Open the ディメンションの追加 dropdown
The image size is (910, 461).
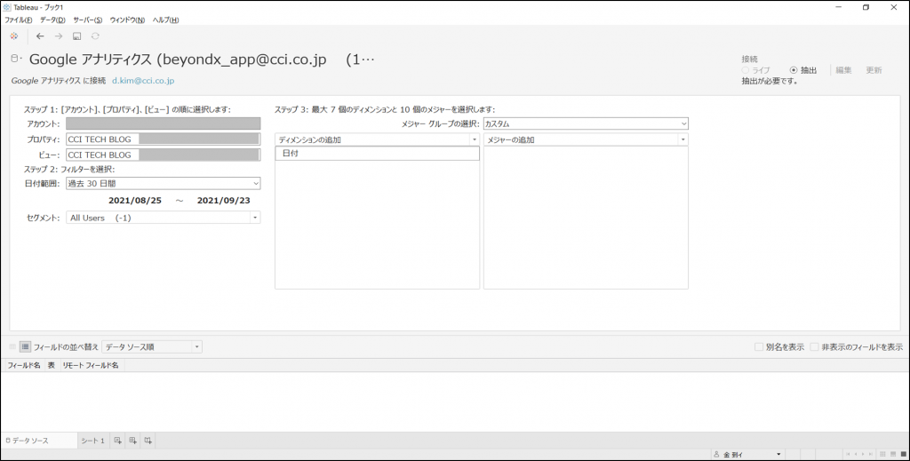(x=377, y=139)
